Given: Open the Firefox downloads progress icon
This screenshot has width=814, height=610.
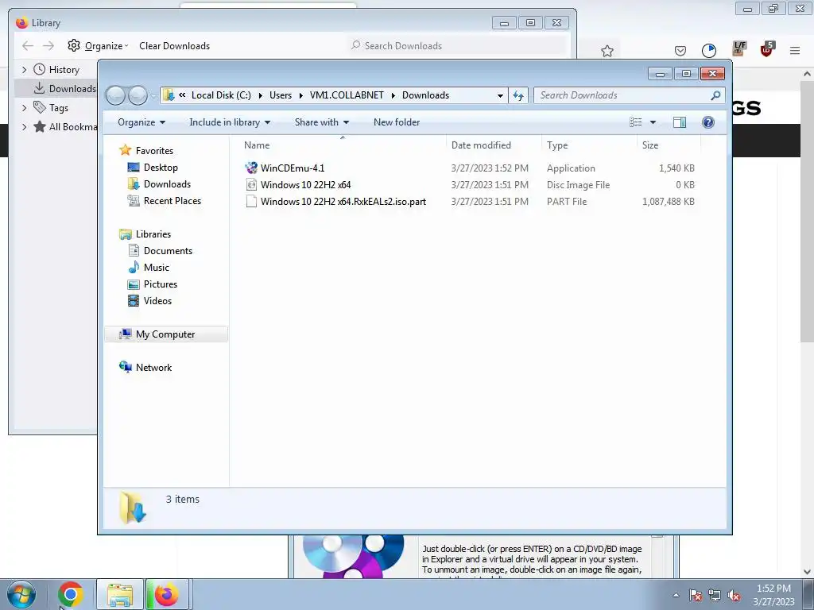Looking at the screenshot, I should click(708, 50).
